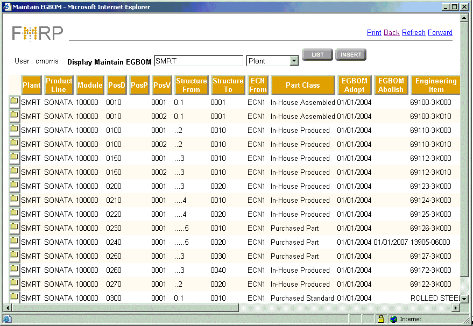Open folder icon for row 13905-06000

[x=14, y=241]
